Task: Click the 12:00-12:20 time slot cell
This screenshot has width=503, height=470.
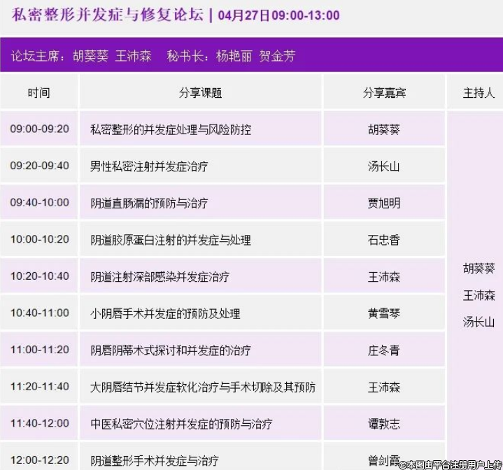Action: (x=39, y=460)
